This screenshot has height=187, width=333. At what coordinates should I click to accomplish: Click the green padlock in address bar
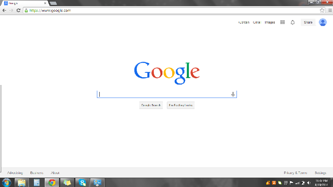[26, 11]
